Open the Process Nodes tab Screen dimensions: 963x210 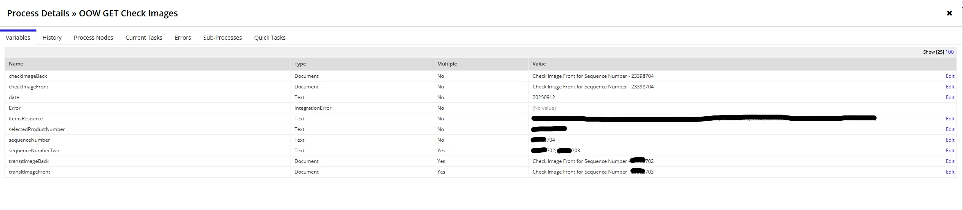(93, 37)
